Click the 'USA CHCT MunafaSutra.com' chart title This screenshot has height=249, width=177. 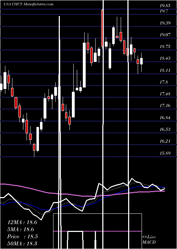pos(28,4)
